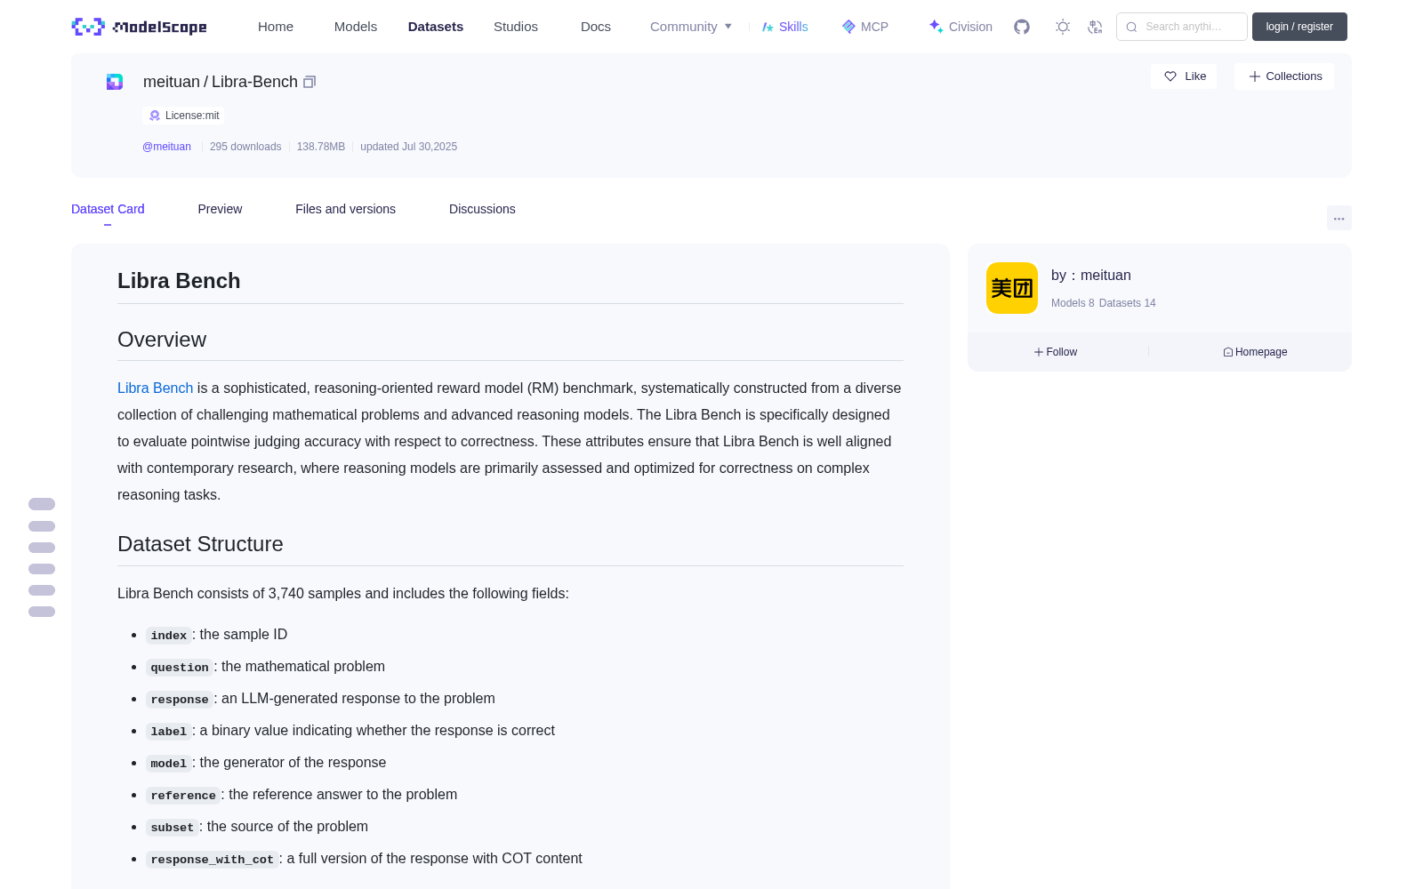
Task: Click the 138.78MB size label
Action: pyautogui.click(x=320, y=147)
